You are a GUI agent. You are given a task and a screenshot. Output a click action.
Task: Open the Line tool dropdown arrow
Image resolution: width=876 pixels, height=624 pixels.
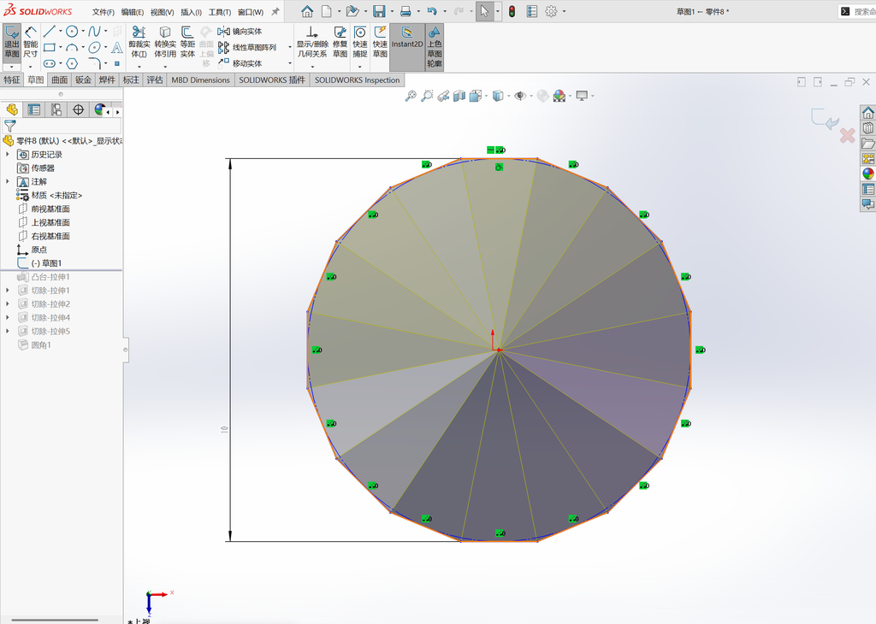[x=61, y=32]
